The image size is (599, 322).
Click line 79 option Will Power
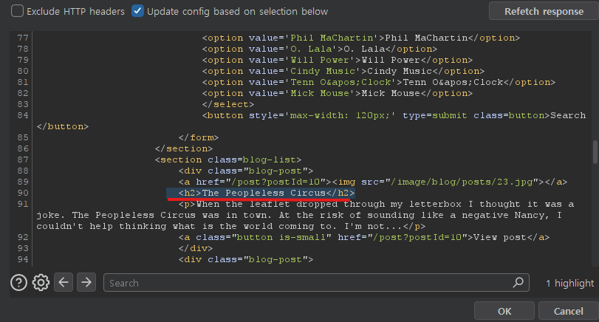[338, 60]
